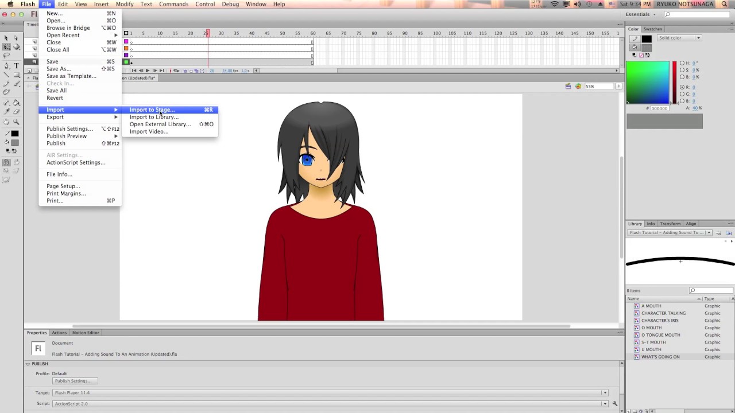Choose Save As in File menu
The image size is (735, 413).
(80, 69)
